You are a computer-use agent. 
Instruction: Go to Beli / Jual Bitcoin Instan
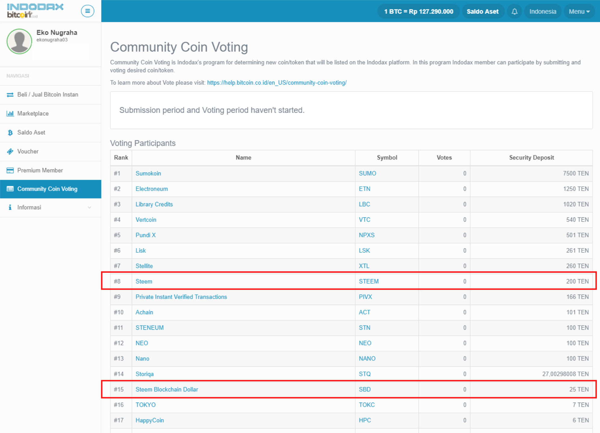tap(51, 95)
